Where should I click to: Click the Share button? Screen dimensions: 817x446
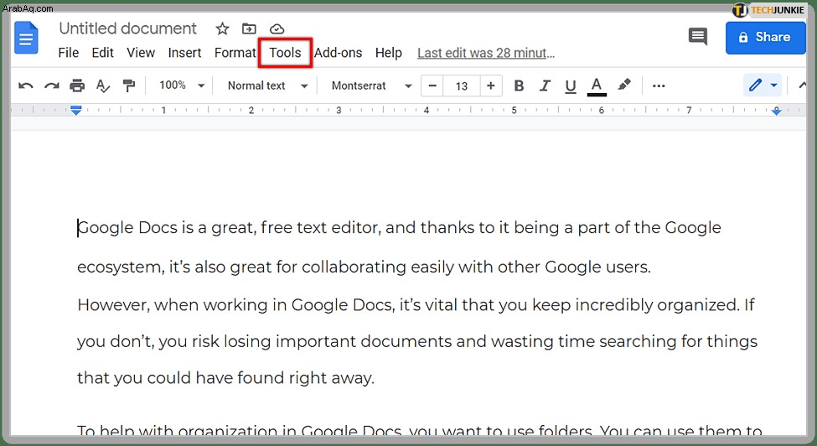765,38
